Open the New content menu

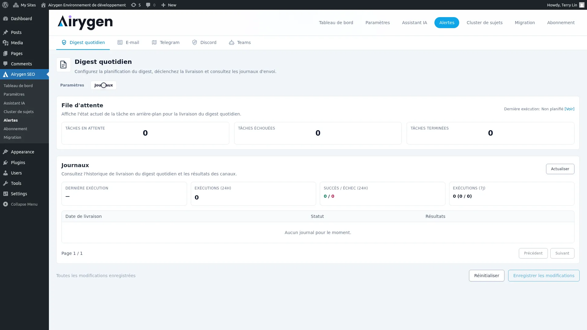(169, 5)
